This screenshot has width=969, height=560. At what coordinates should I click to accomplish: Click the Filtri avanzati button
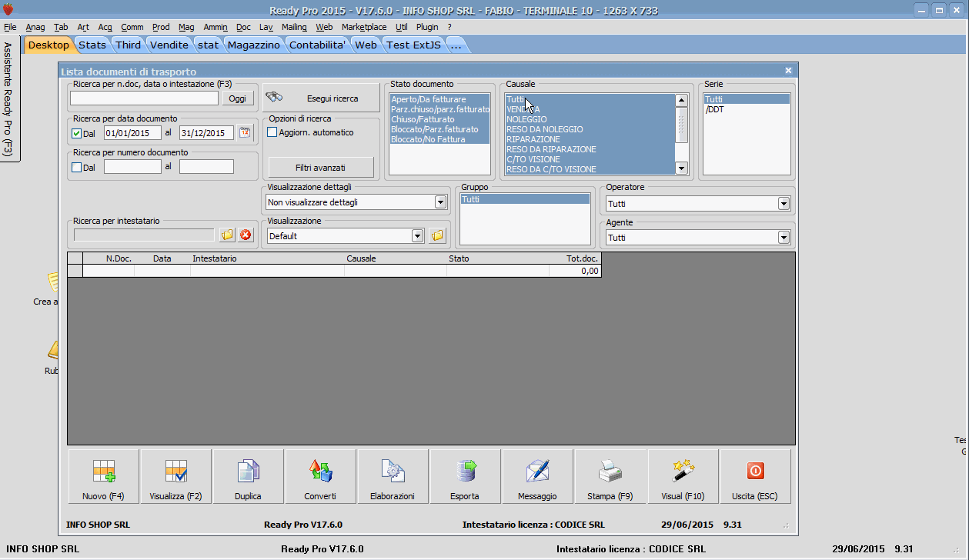point(320,167)
